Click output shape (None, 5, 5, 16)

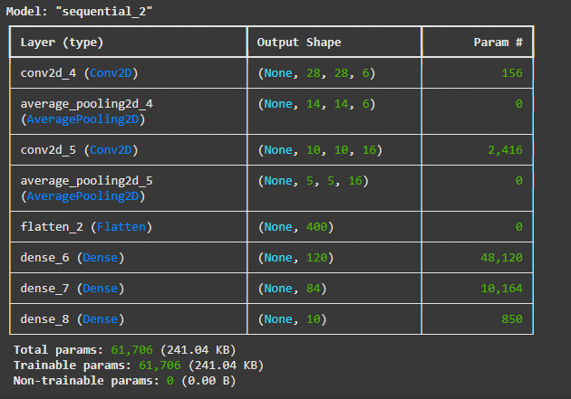[x=314, y=181]
